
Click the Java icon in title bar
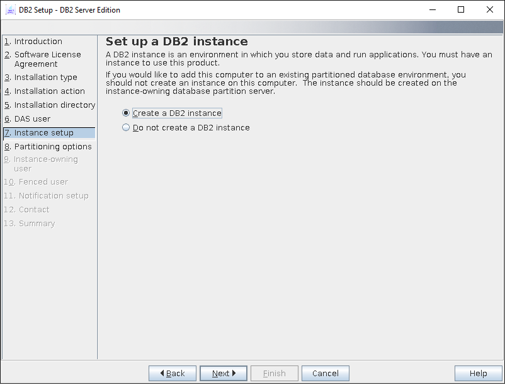click(10, 10)
